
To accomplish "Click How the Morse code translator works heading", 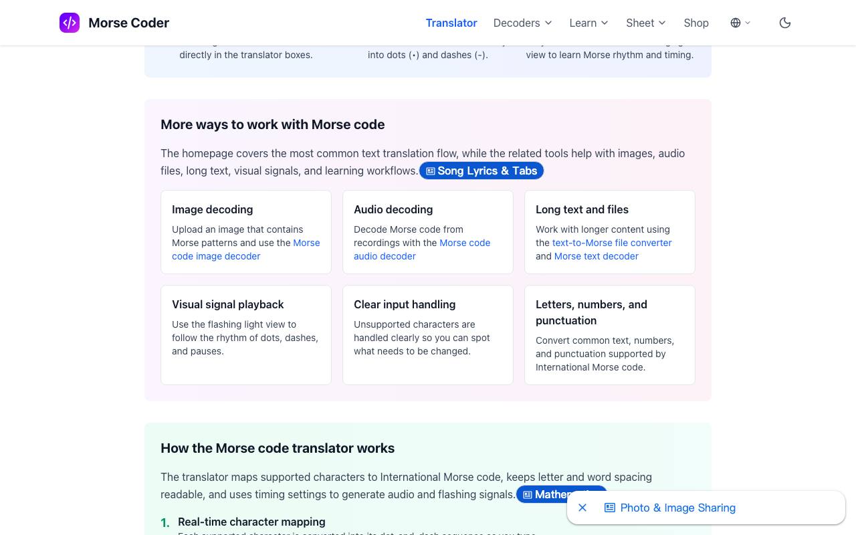I will [x=278, y=448].
